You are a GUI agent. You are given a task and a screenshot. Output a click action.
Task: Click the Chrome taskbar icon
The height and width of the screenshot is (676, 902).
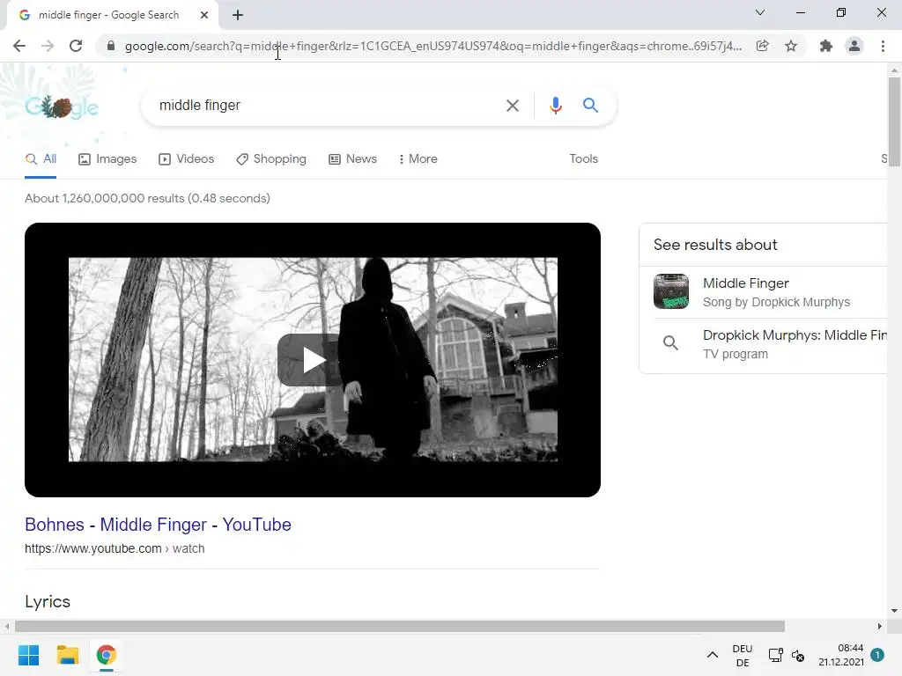[x=106, y=655]
